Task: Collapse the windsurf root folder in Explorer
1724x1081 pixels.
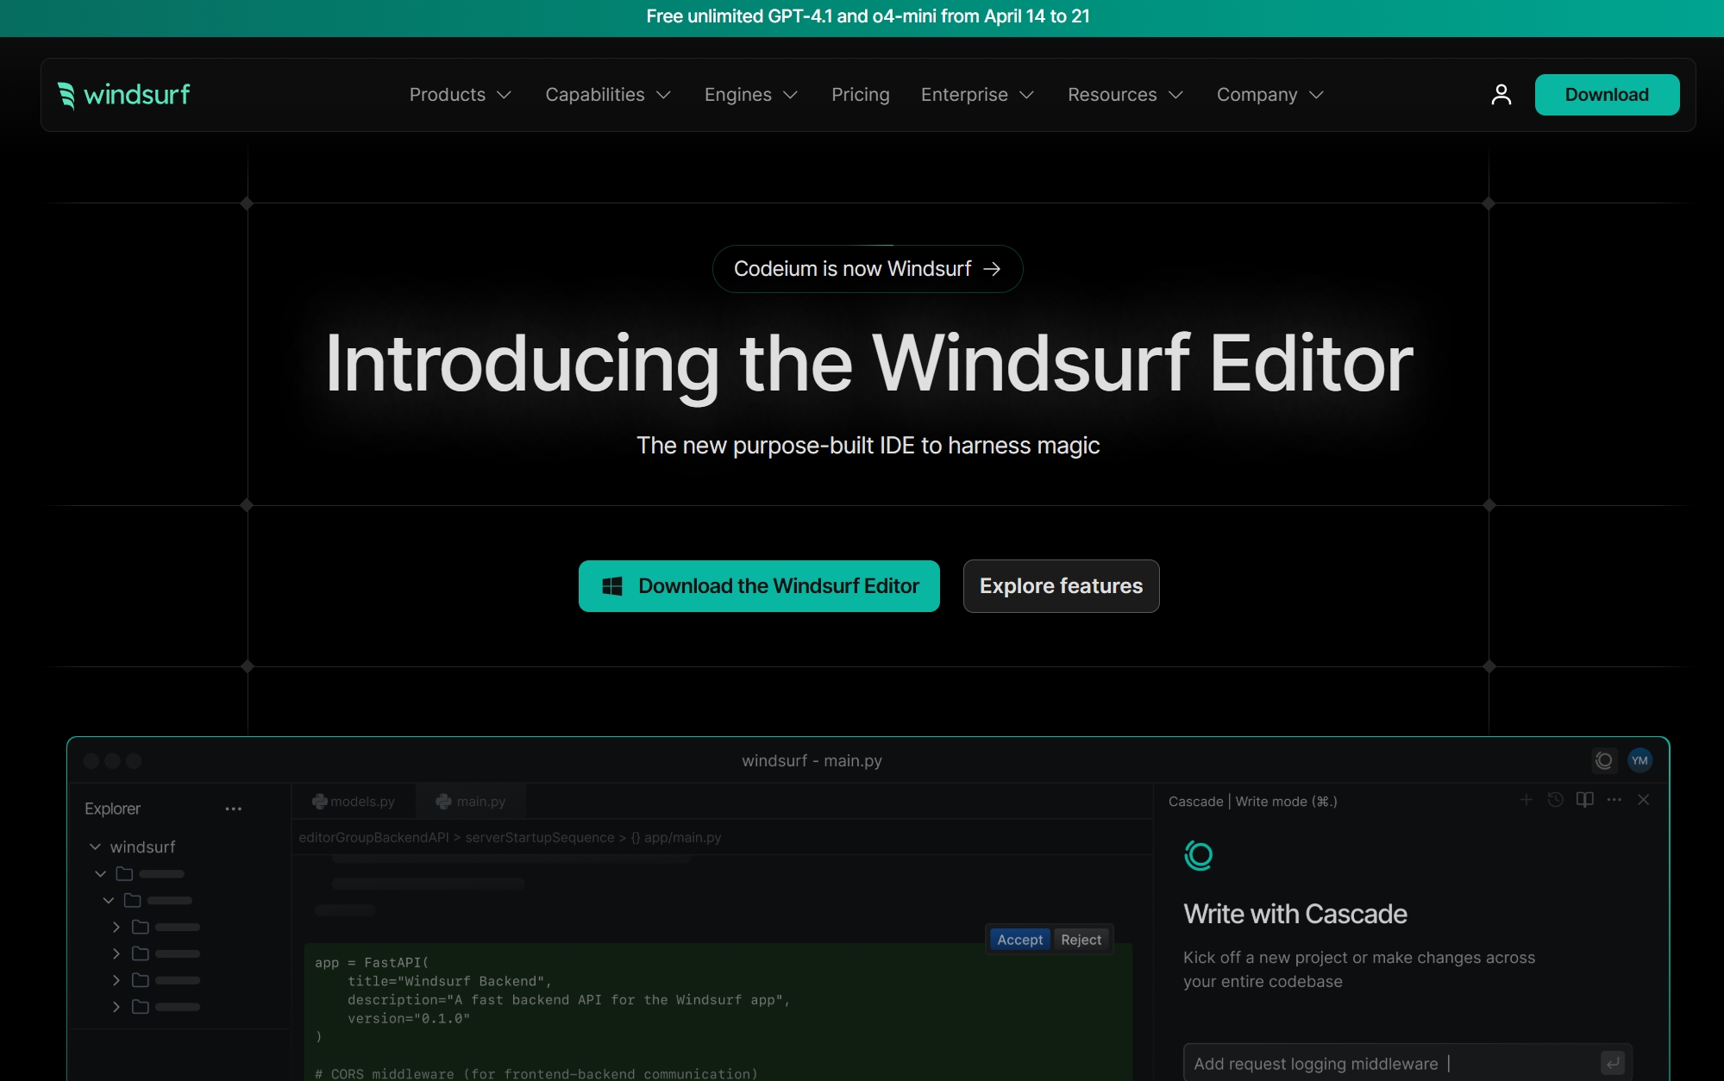Action: click(x=95, y=847)
